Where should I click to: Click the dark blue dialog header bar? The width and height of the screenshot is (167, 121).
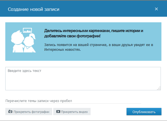click(84, 9)
